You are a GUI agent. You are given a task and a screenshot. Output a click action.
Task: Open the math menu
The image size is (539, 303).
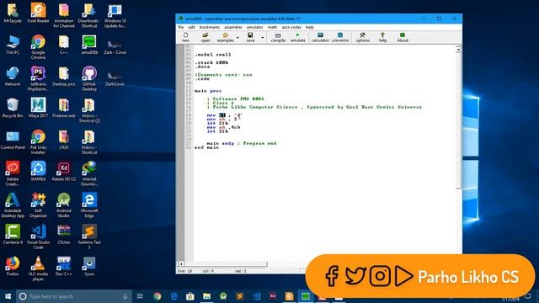(x=272, y=27)
